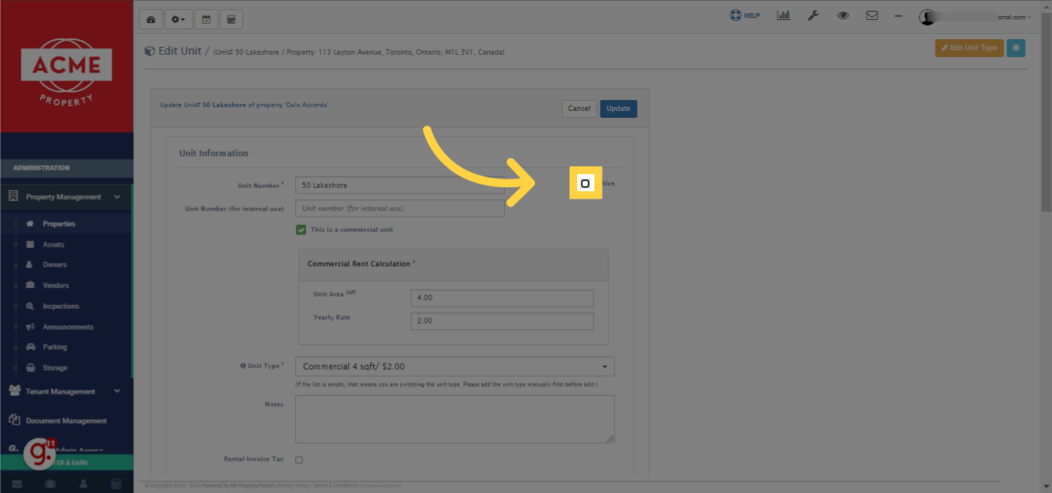This screenshot has width=1052, height=493.
Task: Toggle the checkbox next to the yellow highlight
Action: 586,183
